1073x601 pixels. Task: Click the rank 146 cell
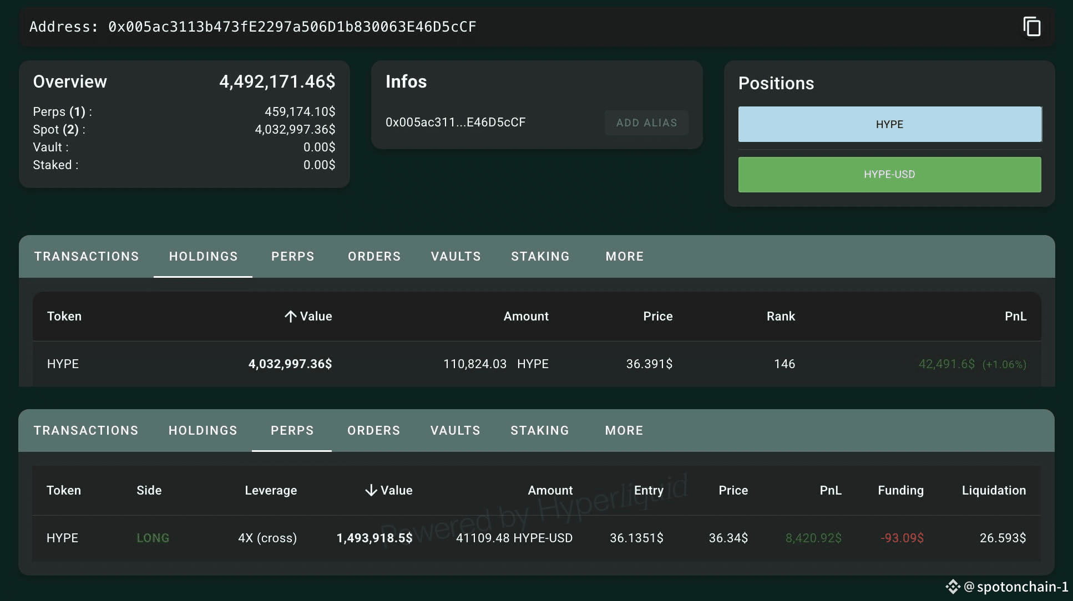pyautogui.click(x=784, y=364)
